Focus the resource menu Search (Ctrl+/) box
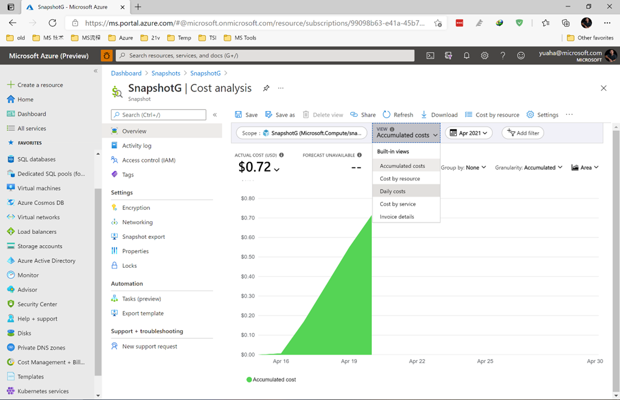 click(x=158, y=115)
